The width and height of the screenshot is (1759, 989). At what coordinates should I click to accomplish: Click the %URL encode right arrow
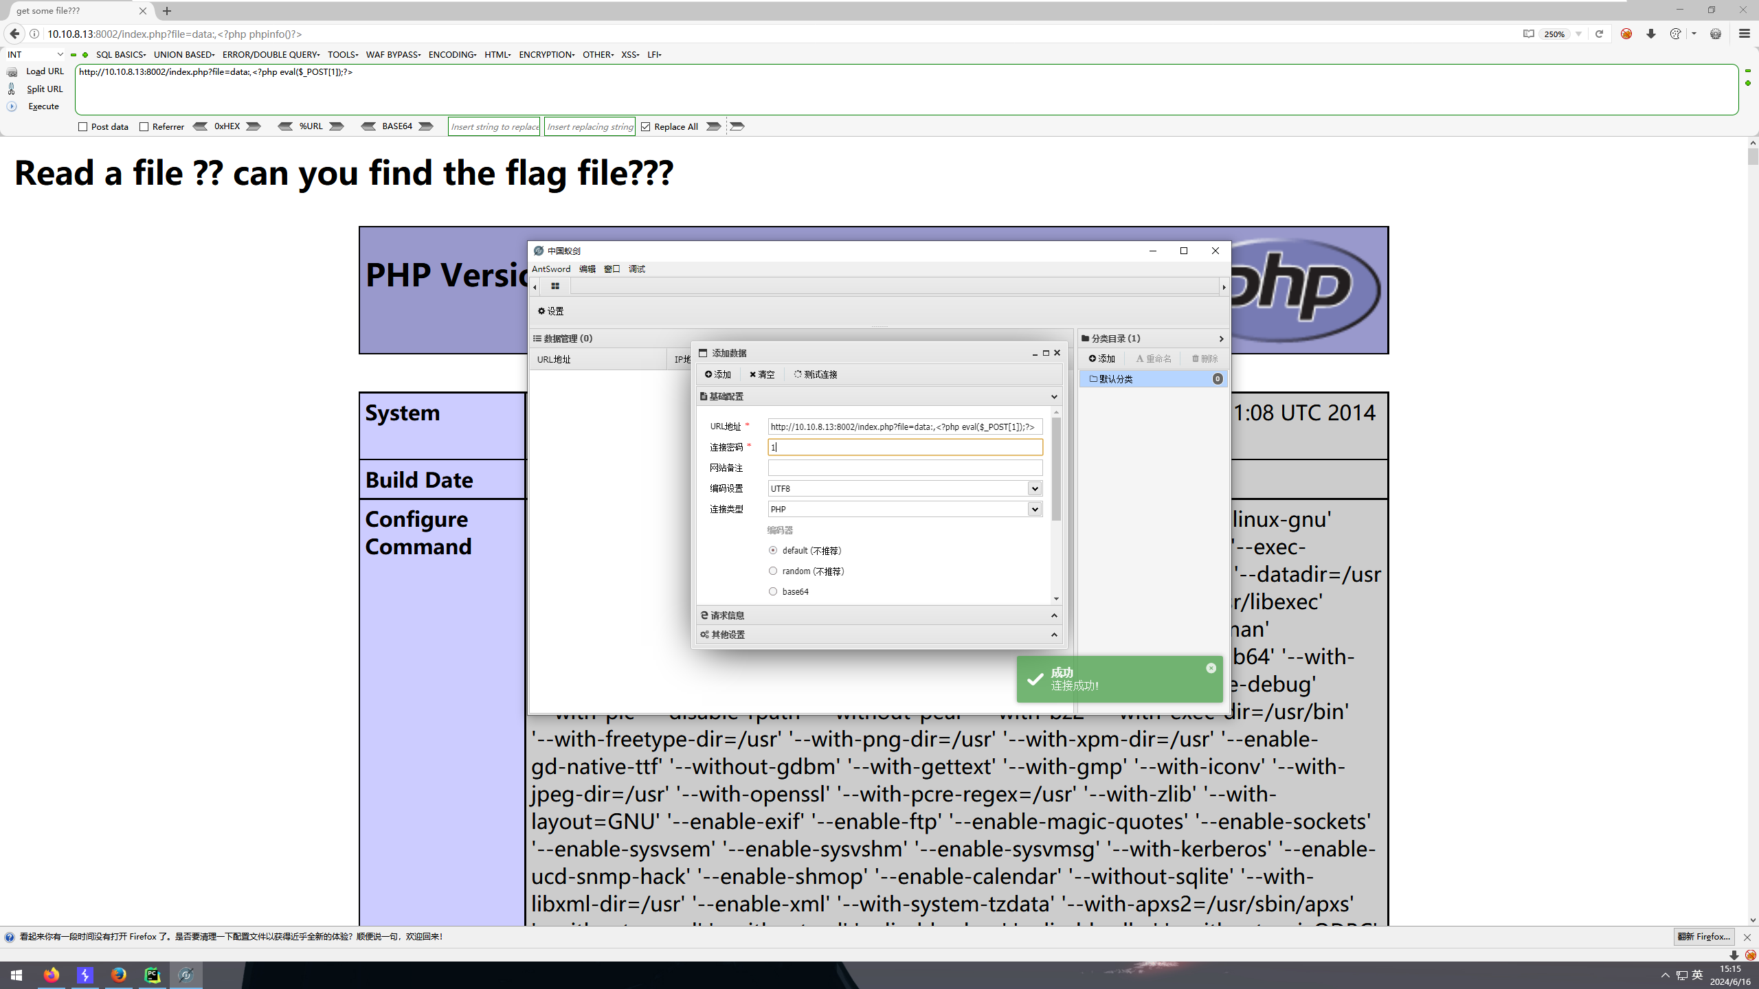coord(336,126)
